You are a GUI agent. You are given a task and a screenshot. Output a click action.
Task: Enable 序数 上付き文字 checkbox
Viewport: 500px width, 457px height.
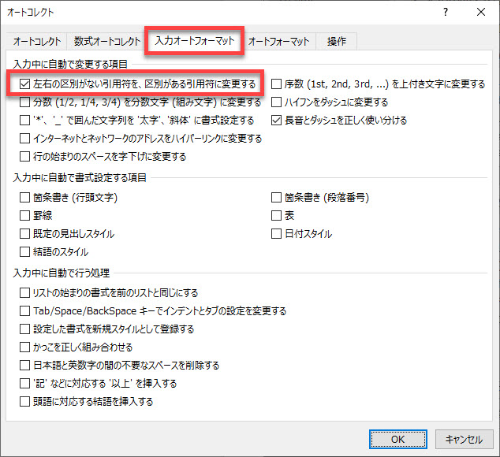[277, 84]
